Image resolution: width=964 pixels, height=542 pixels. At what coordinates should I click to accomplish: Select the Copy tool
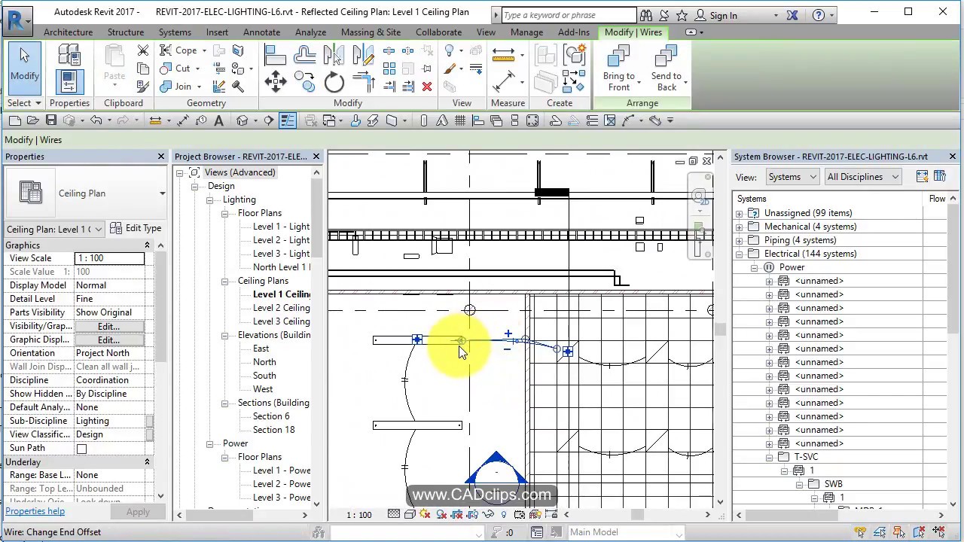(x=304, y=83)
